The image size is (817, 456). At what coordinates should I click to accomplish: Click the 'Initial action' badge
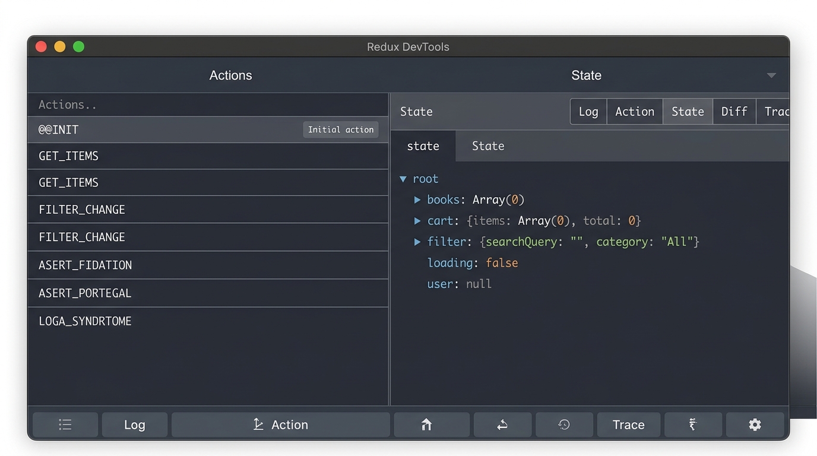[341, 129]
